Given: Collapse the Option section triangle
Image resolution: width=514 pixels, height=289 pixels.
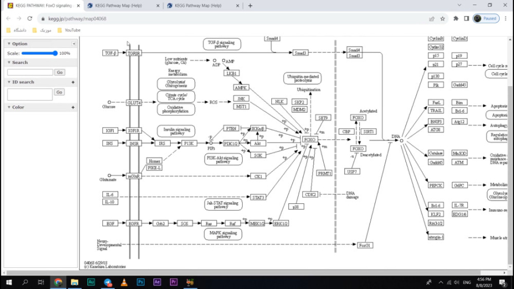Looking at the screenshot, I should pyautogui.click(x=9, y=44).
